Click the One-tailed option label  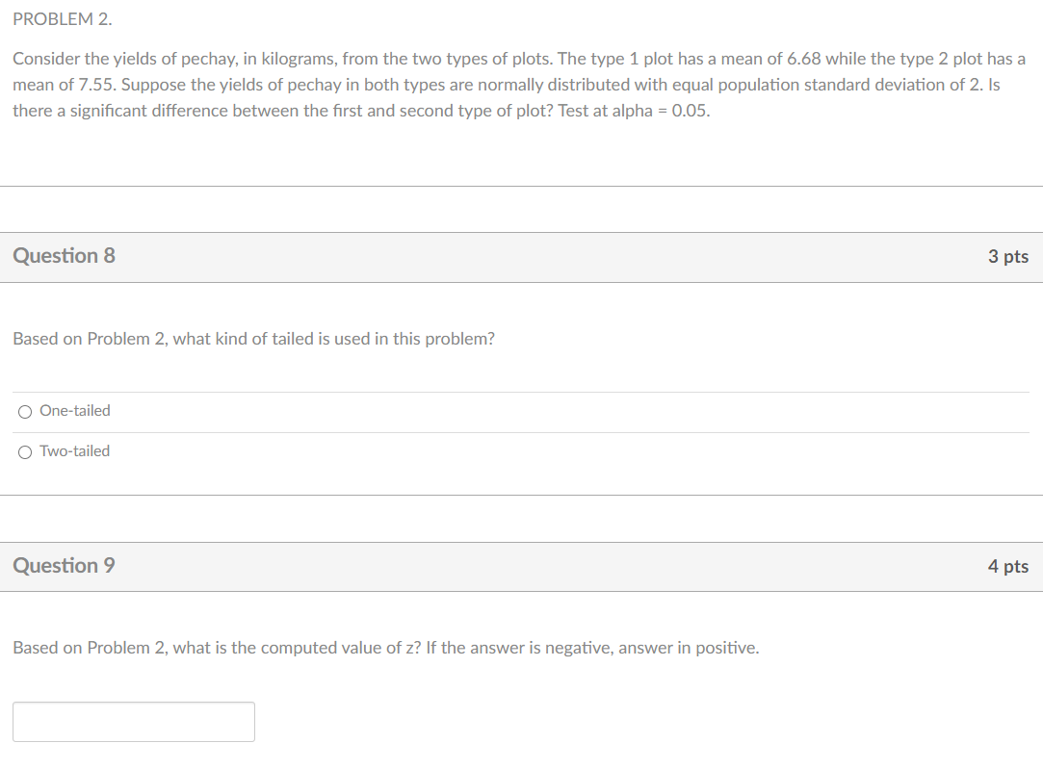[74, 411]
